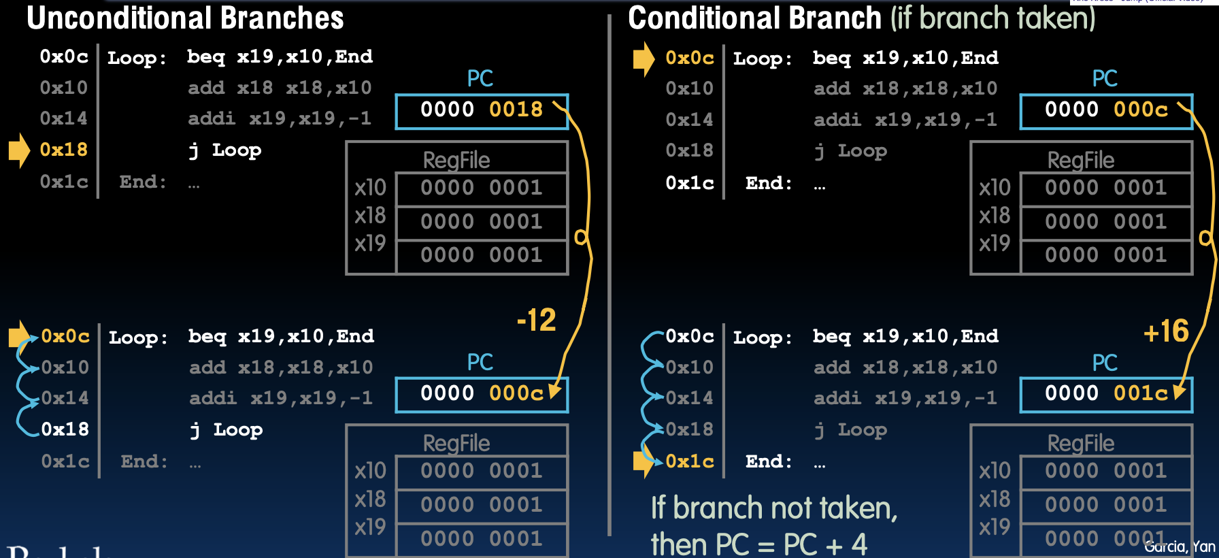Image resolution: width=1219 pixels, height=558 pixels.
Task: Click "beq x19,x10,End" in the upper Conditional listing
Action: pyautogui.click(x=905, y=58)
